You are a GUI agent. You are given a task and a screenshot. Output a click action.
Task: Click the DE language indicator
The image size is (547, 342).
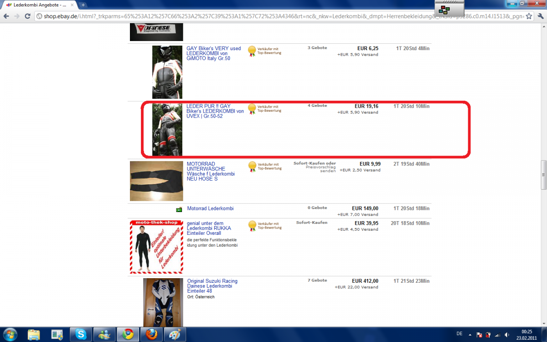[459, 334]
